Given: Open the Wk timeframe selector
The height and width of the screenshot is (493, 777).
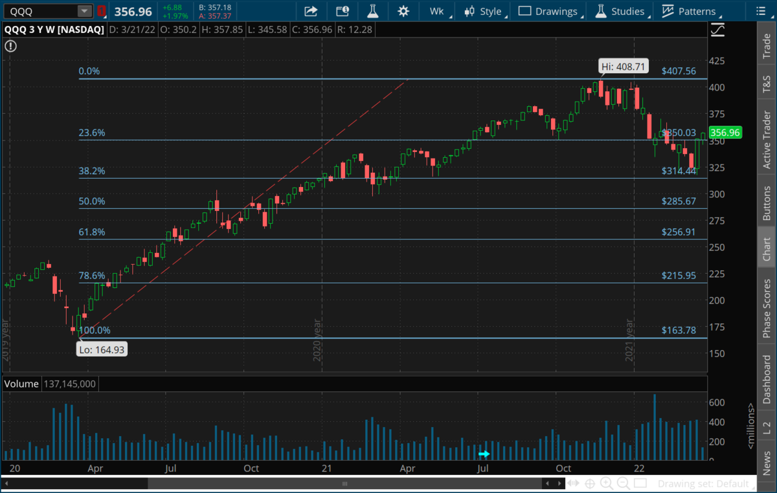Looking at the screenshot, I should 437,11.
